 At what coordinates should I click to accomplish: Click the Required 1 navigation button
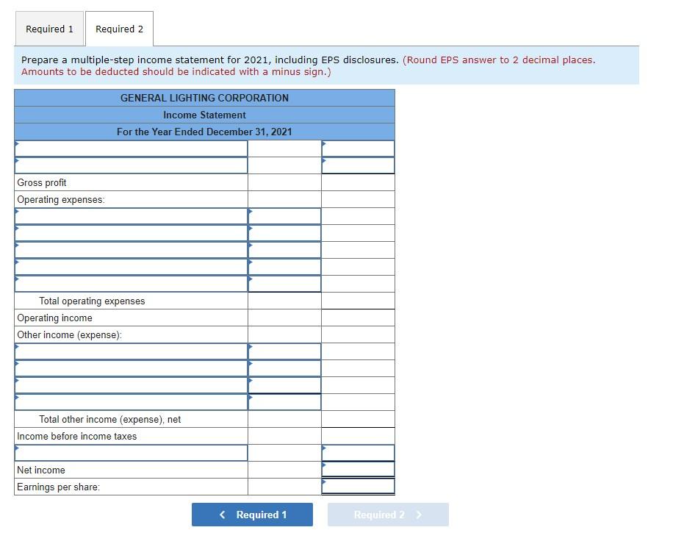click(x=252, y=515)
